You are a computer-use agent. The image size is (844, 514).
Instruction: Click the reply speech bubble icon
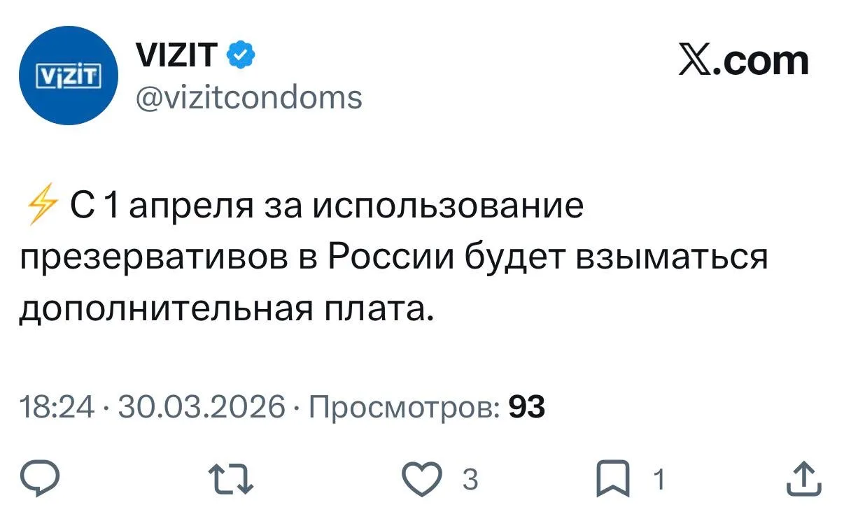coord(43,480)
